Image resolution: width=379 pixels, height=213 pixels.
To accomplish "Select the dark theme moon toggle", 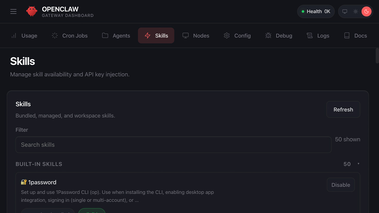I will click(x=367, y=12).
